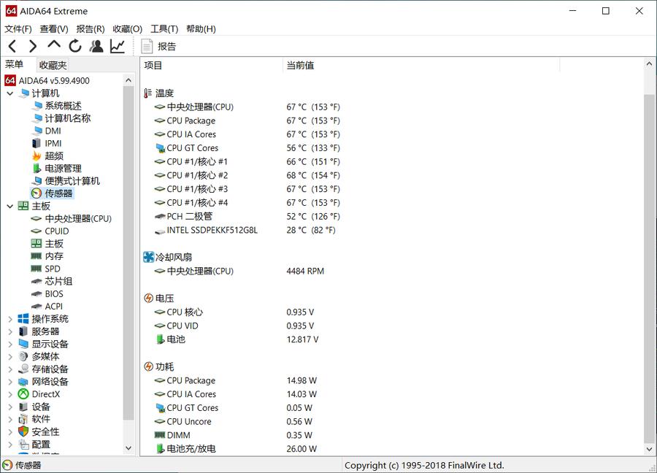Expand the 存储设备 tree branch
Viewport: 657px width, 473px height.
pos(9,369)
